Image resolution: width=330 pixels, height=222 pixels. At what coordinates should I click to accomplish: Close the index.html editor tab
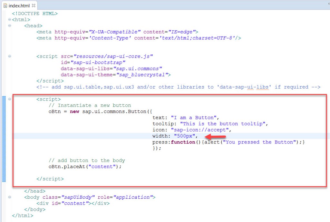(x=33, y=5)
